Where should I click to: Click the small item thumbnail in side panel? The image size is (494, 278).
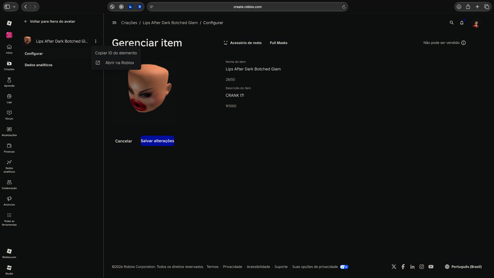pyautogui.click(x=28, y=41)
